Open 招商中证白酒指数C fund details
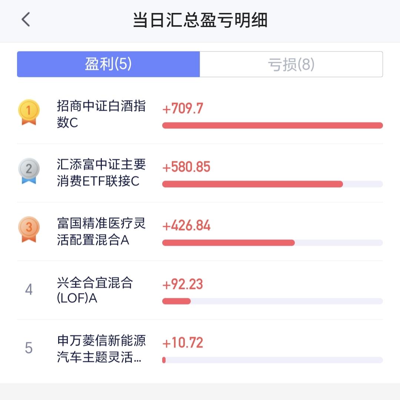 click(x=101, y=114)
